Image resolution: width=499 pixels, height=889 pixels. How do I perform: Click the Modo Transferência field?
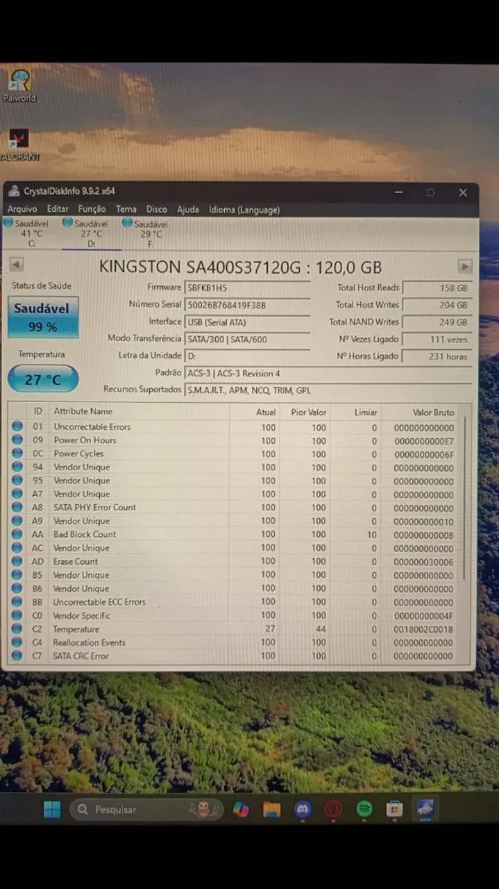[247, 339]
